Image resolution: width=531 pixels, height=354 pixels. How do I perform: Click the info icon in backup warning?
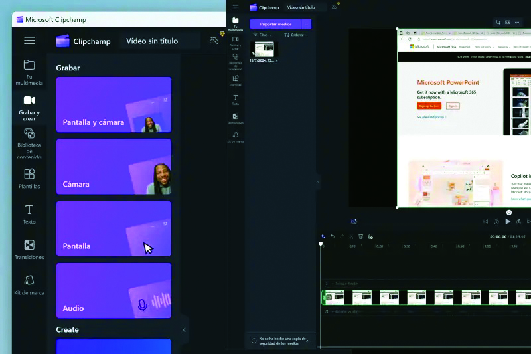click(x=254, y=341)
